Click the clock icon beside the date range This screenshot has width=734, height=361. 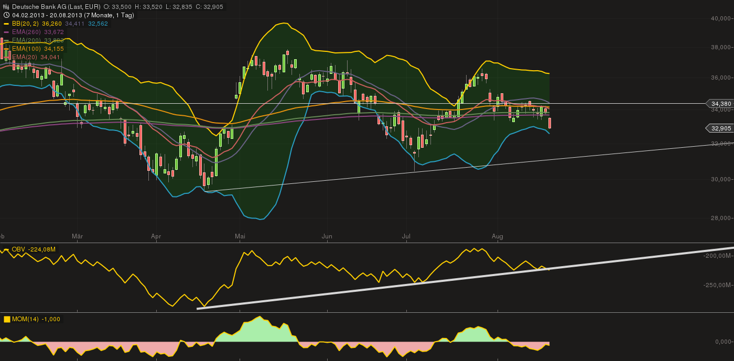pyautogui.click(x=6, y=15)
